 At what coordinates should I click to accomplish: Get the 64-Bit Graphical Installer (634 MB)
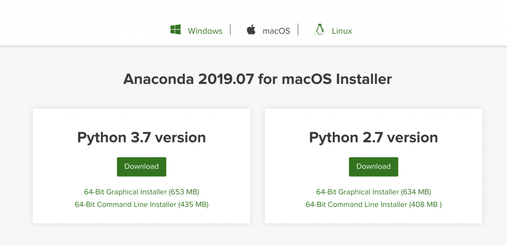[373, 192]
